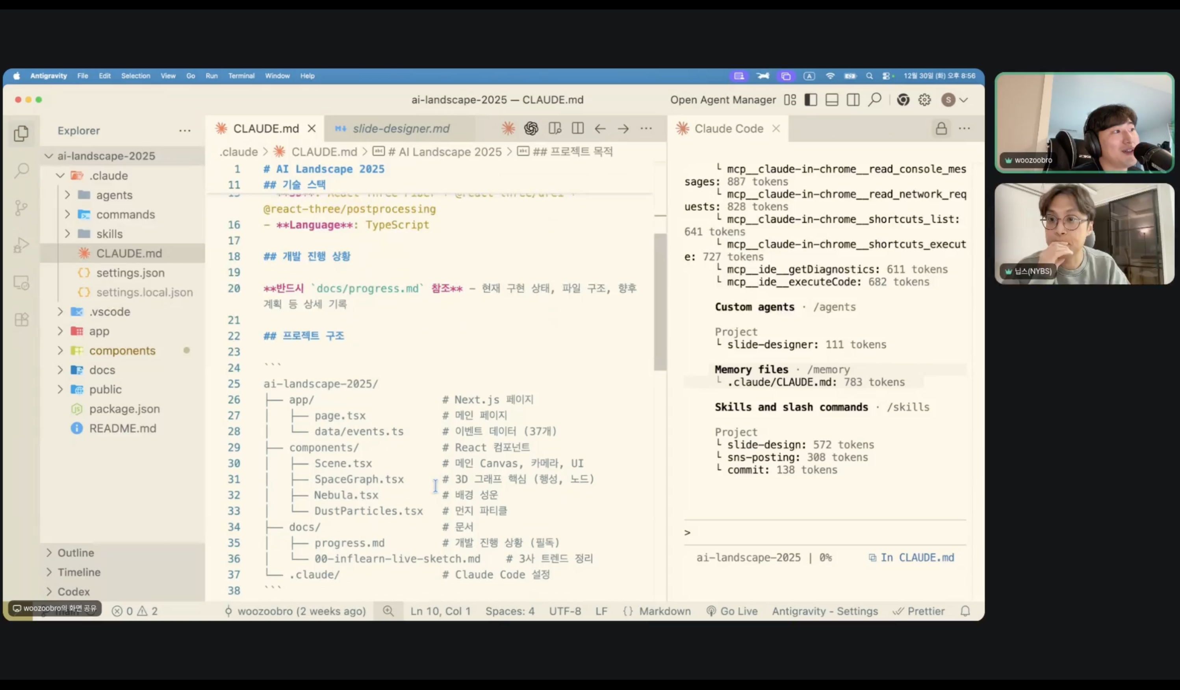The image size is (1180, 690).
Task: Collapse the .claude folder
Action: pos(108,176)
